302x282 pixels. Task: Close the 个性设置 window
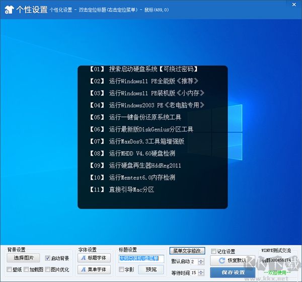[x=294, y=5]
